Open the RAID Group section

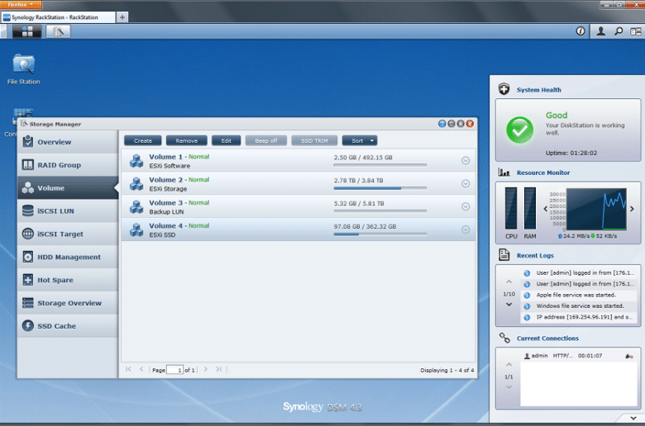68,165
